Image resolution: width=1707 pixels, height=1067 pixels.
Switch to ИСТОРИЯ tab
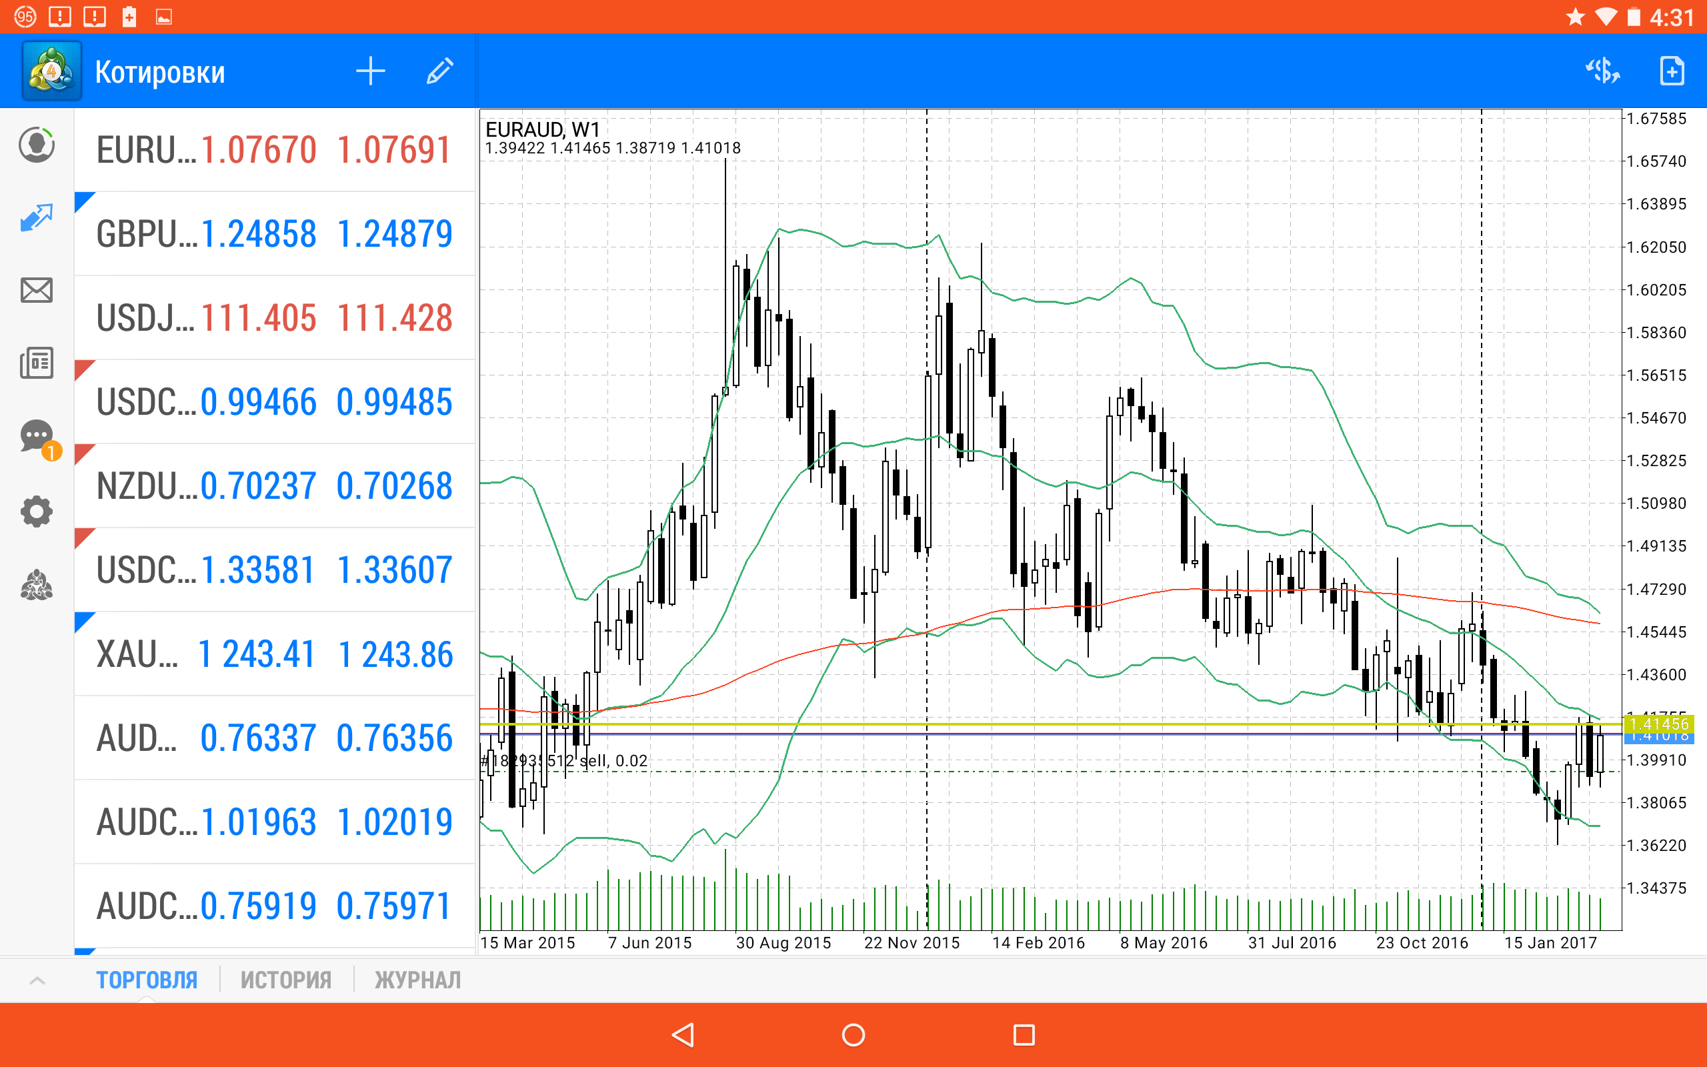tap(285, 980)
